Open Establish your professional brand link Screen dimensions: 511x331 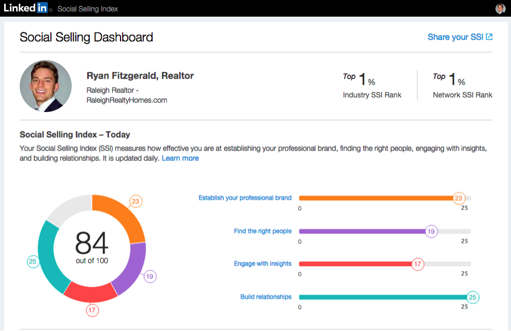(245, 198)
